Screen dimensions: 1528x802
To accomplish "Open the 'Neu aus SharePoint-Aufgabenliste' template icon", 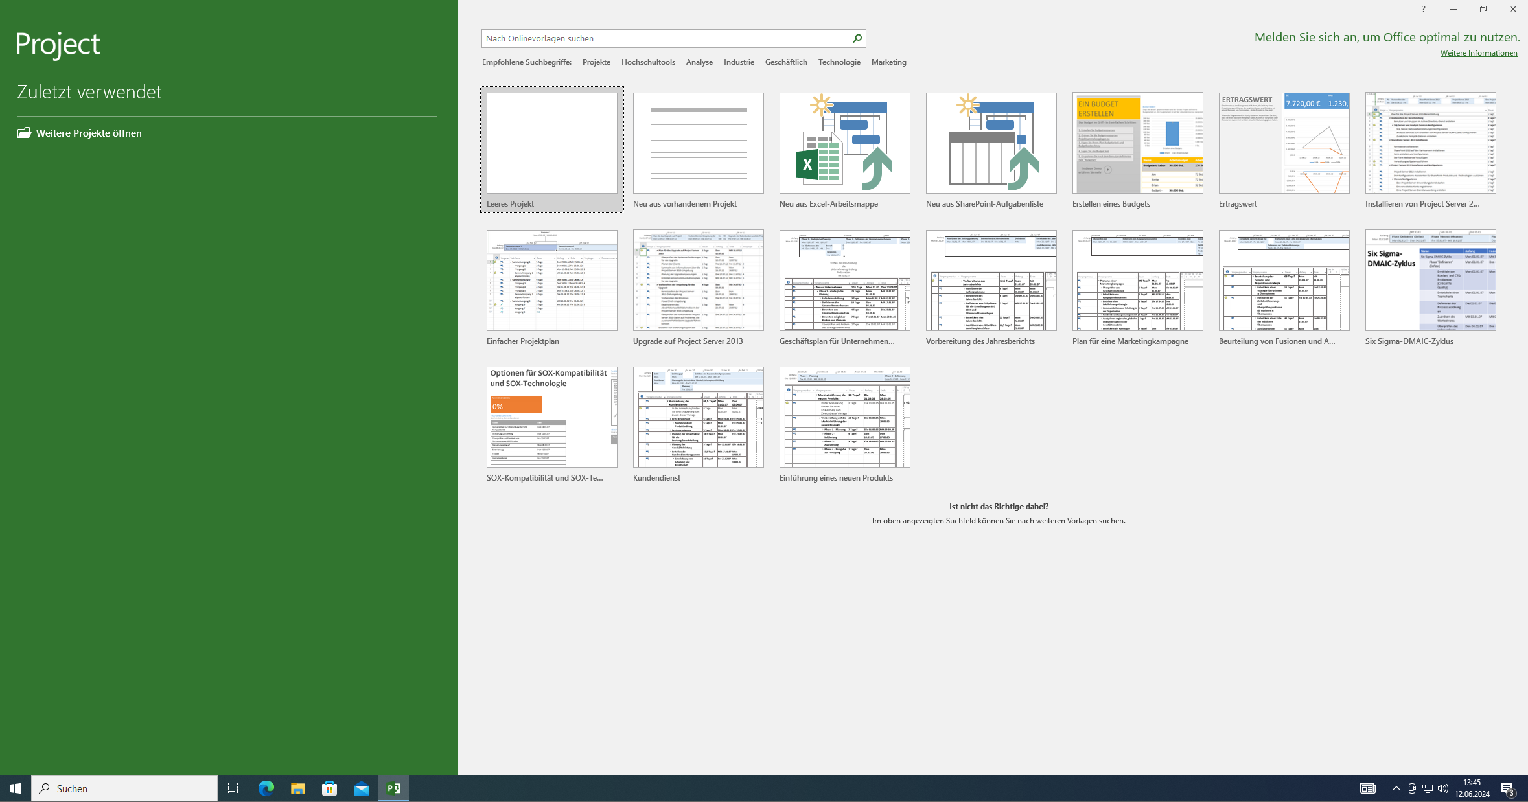I will [991, 143].
